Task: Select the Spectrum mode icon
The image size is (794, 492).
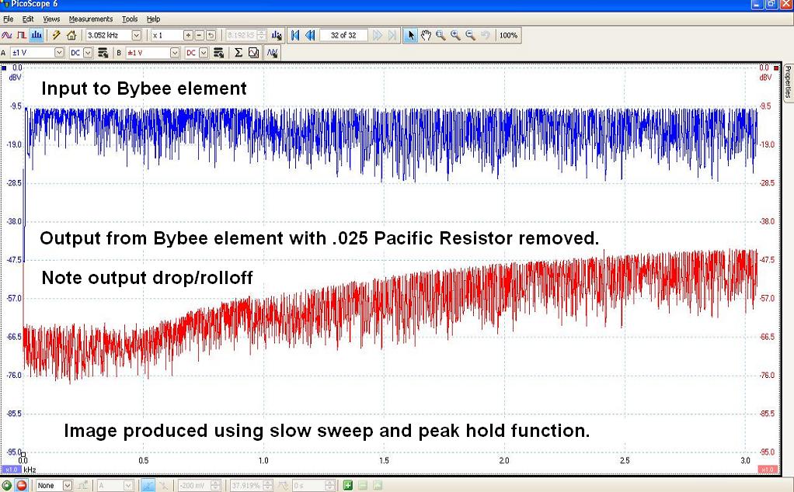Action: tap(36, 36)
